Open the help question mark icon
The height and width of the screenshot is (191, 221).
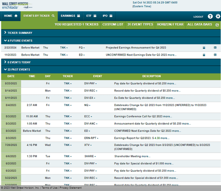click(210, 16)
